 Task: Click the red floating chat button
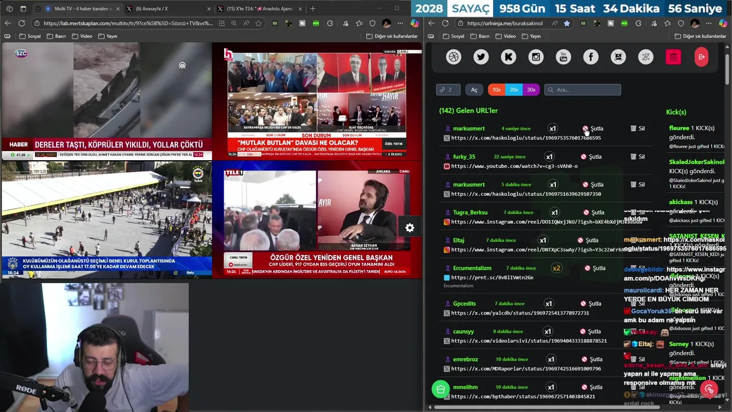709,390
